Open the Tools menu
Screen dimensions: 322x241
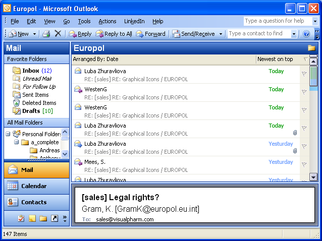(84, 21)
